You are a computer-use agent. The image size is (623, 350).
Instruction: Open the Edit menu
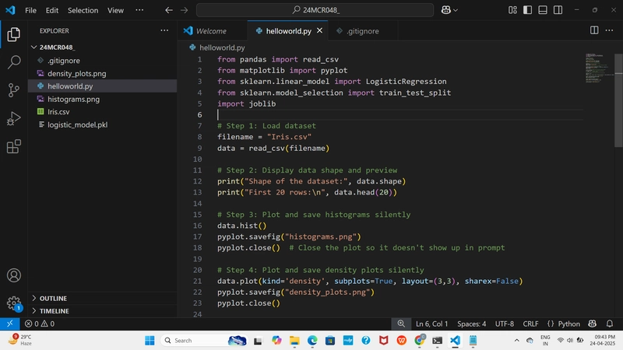tap(51, 10)
